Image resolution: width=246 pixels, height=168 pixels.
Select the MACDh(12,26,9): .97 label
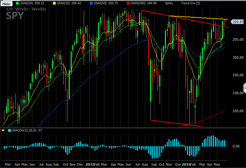(27, 130)
